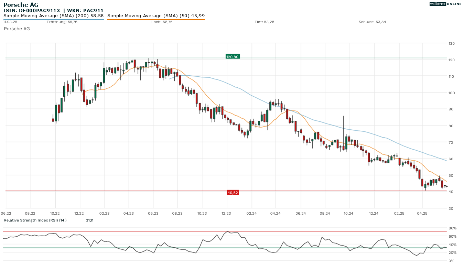Viewport: 464px width, 270px height.
Task: Click the 10.24 date on the x-axis
Action: point(348,214)
